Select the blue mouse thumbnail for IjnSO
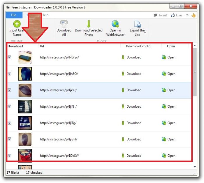The image size is (204, 183). (x=25, y=74)
